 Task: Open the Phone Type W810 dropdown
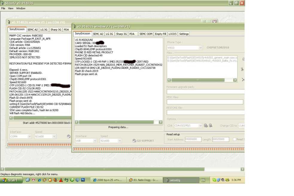click(200, 48)
